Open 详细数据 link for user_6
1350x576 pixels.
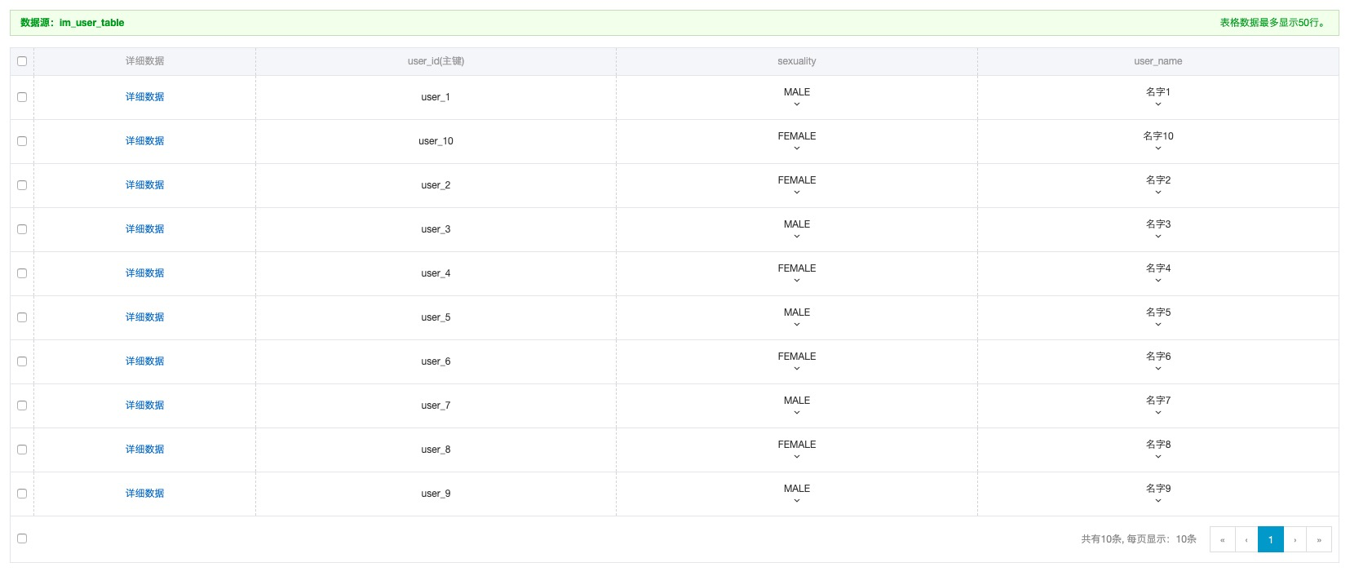pyautogui.click(x=145, y=361)
